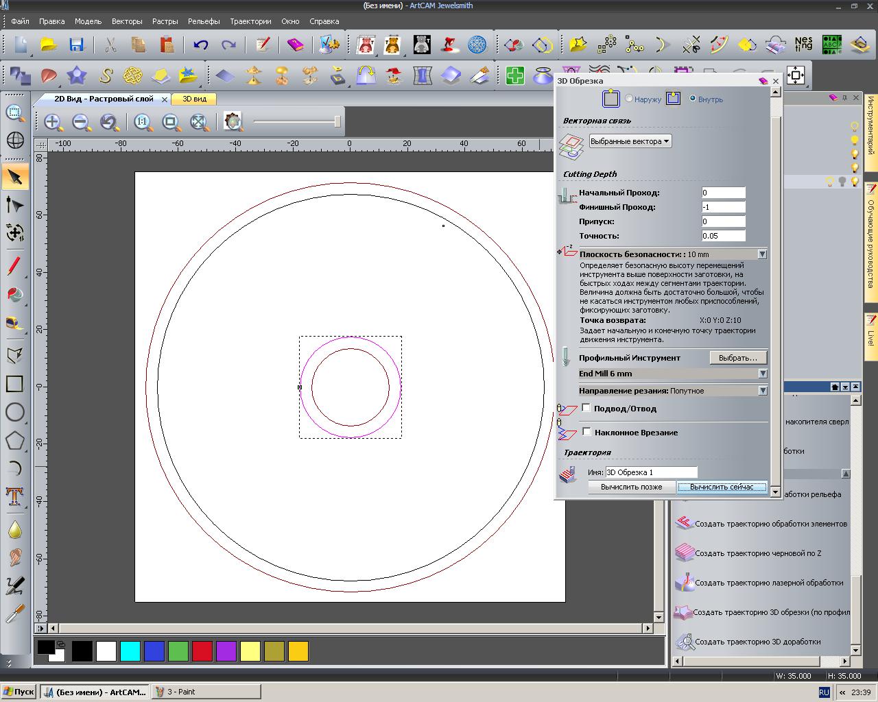
Task: Open the Выбранные вектора dropdown
Action: point(630,141)
